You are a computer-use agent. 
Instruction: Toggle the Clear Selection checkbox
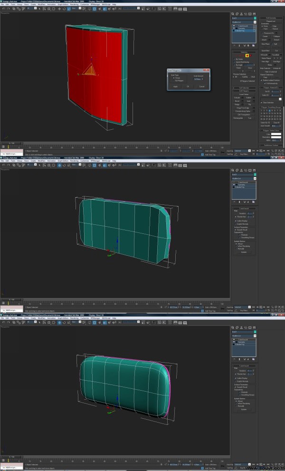[x=261, y=103]
